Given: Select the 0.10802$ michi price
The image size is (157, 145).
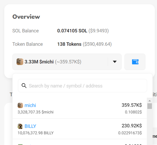Looking at the screenshot, I should point(133,112).
